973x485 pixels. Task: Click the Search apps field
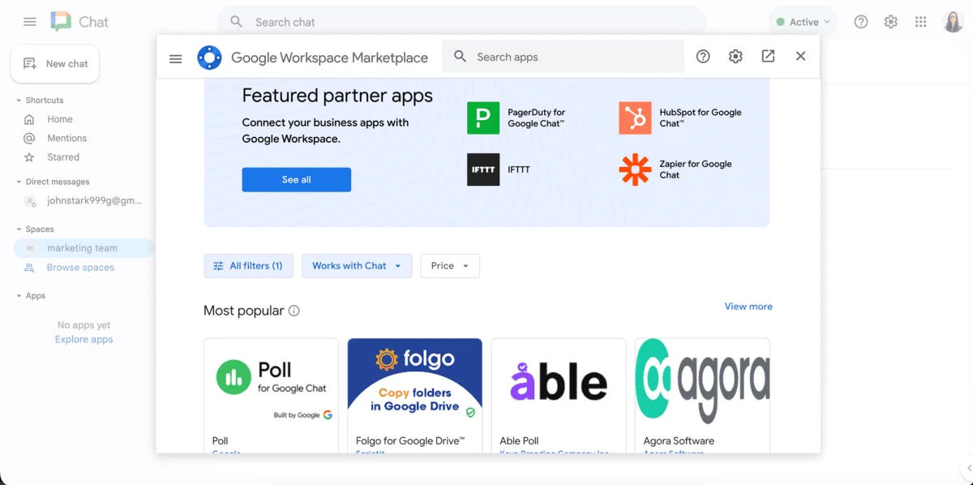563,57
